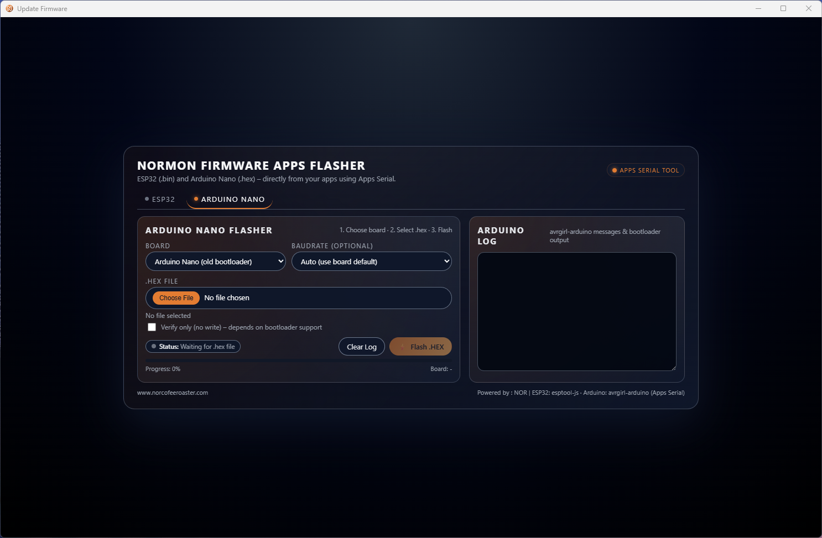
Task: Enable the Verify only (no write) checkbox
Action: [152, 327]
